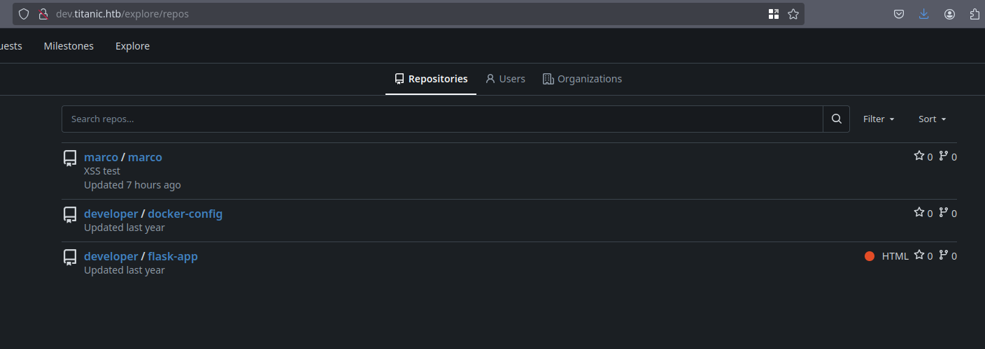Focus the Search repos input field
This screenshot has width=985, height=349.
pyautogui.click(x=442, y=119)
